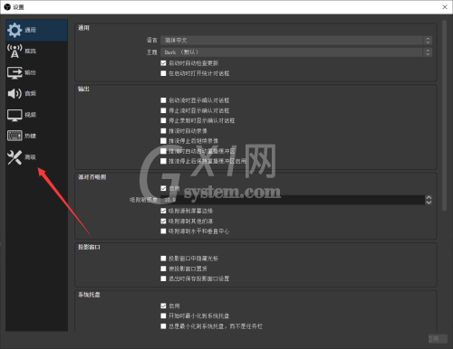Screen dimensions: 453x349
Task: Open the 推流 stream antenna icon
Action: tap(14, 51)
